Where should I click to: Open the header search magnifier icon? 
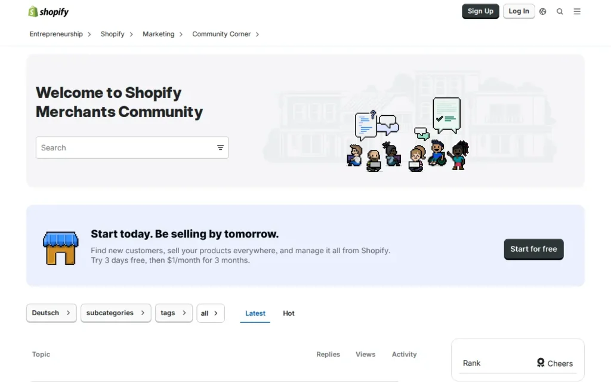[560, 12]
